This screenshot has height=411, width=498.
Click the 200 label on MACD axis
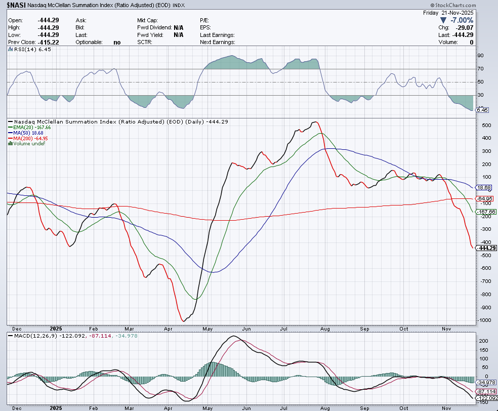pos(483,341)
